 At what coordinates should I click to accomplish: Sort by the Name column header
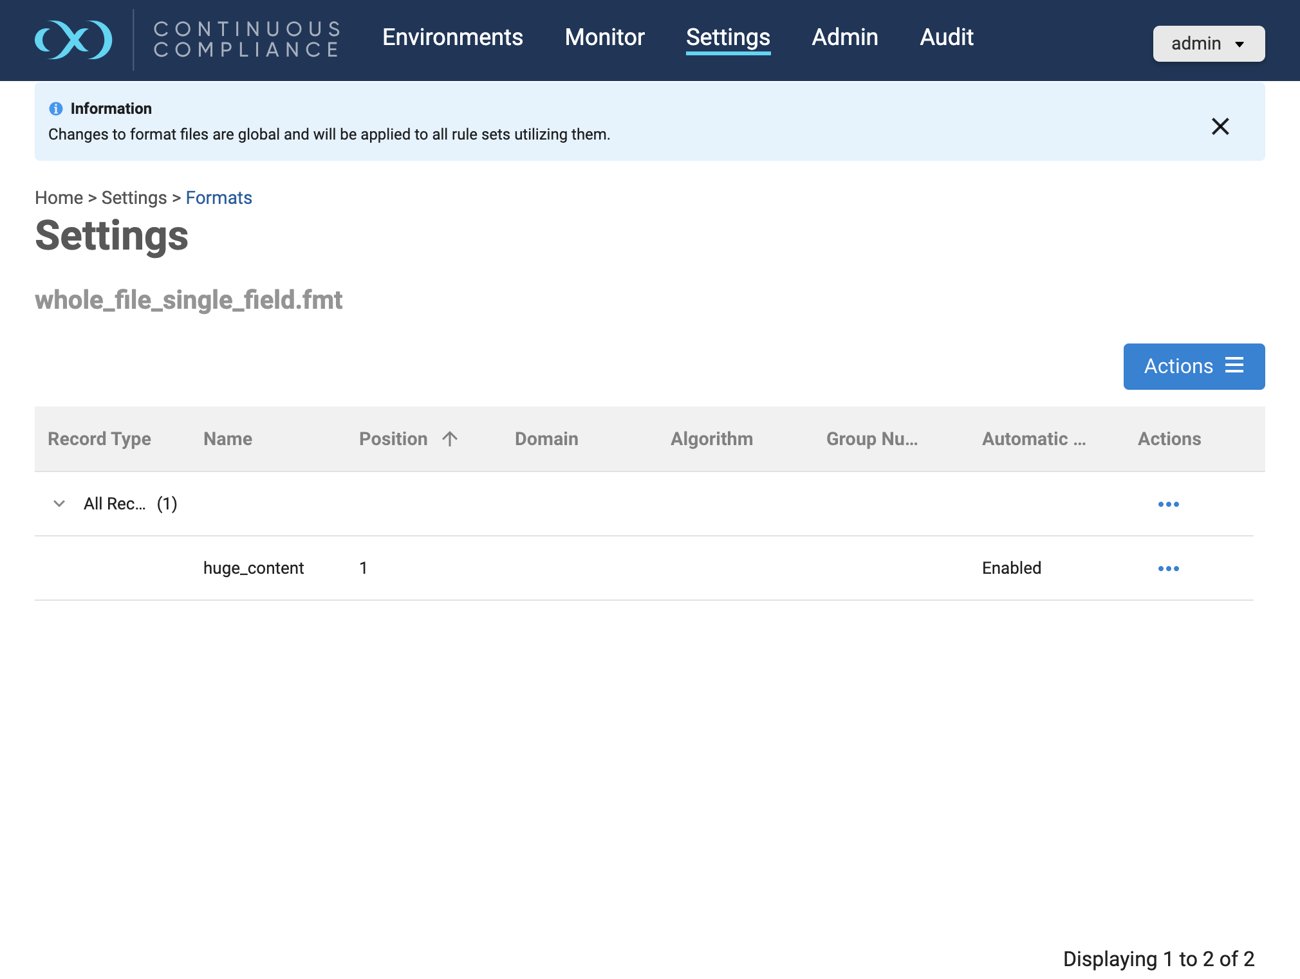(x=228, y=439)
